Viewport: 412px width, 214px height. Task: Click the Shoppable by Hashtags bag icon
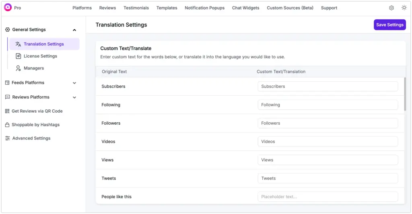click(7, 125)
